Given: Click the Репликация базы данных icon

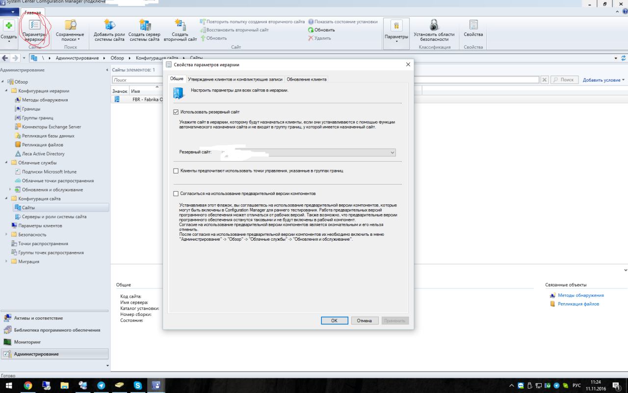Looking at the screenshot, I should (18, 136).
